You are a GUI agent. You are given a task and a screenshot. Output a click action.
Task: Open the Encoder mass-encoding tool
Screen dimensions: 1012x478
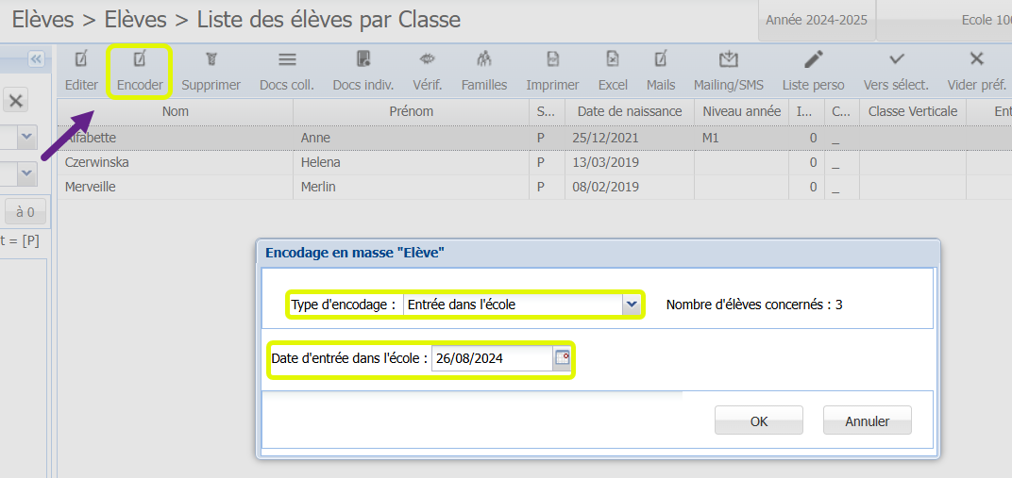(x=140, y=60)
